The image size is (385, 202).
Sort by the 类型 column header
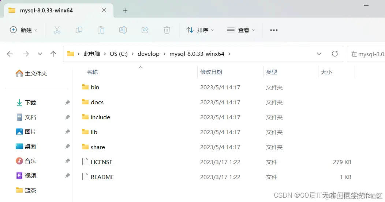tap(271, 72)
